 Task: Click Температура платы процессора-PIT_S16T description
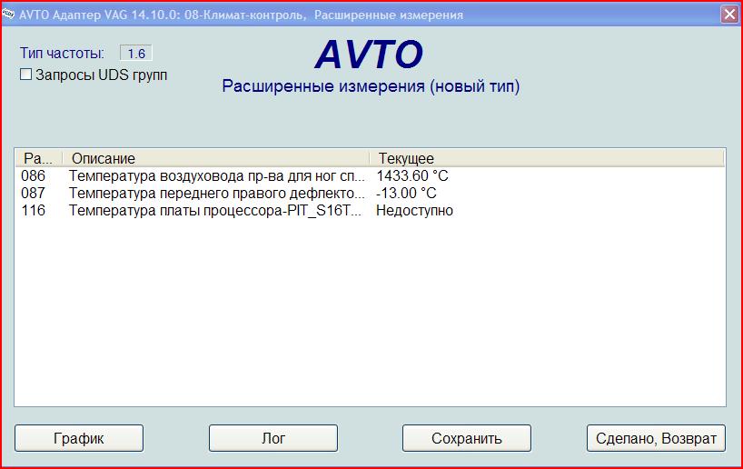(x=215, y=210)
